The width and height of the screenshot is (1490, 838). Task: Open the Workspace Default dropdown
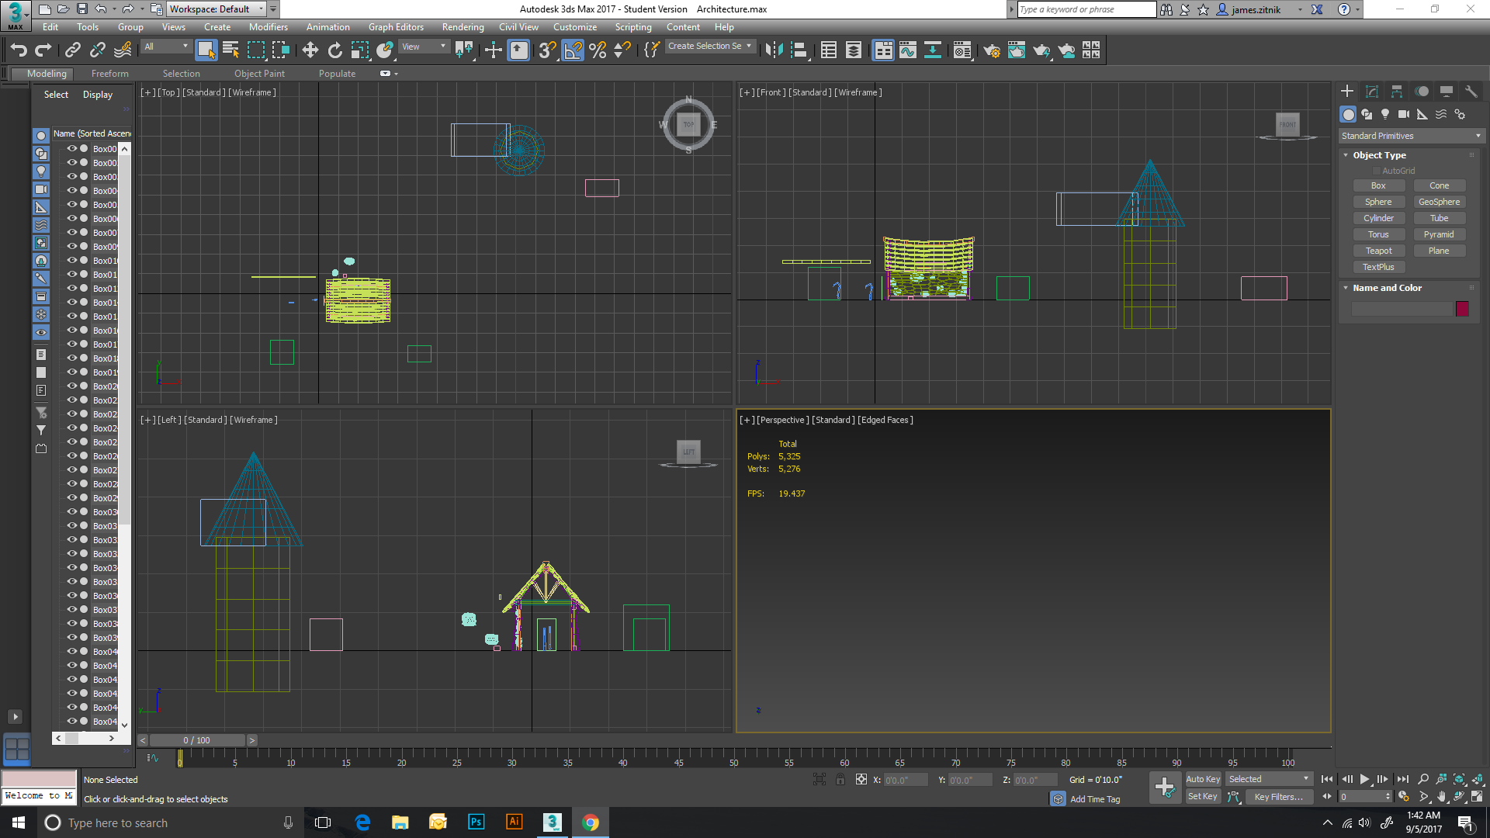pos(217,9)
